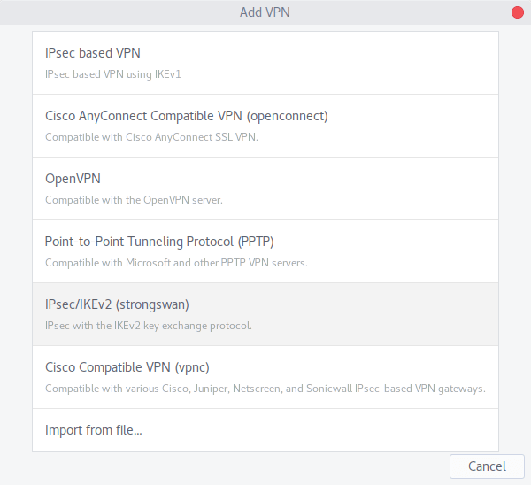531x485 pixels.
Task: Select the OpenVPN entry
Action: coord(265,189)
